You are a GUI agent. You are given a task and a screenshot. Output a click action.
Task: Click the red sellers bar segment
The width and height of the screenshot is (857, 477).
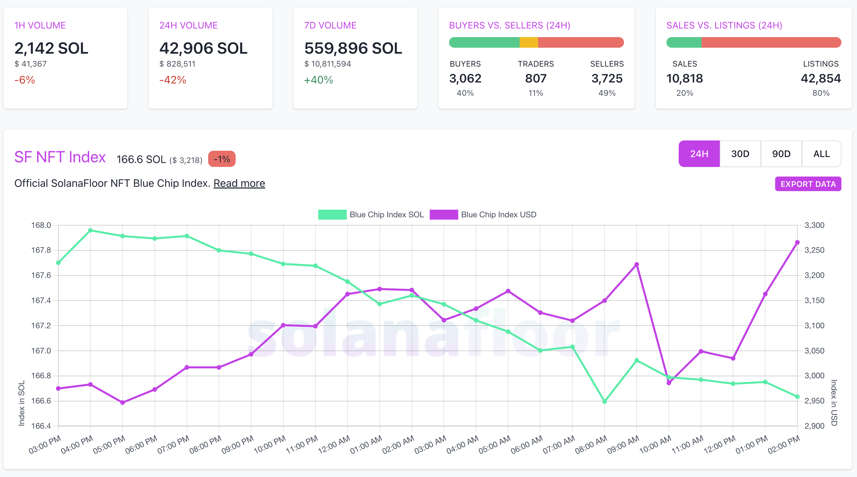tap(581, 43)
